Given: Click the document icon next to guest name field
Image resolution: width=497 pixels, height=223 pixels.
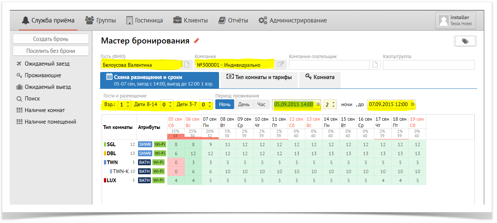Looking at the screenshot, I should point(187,65).
